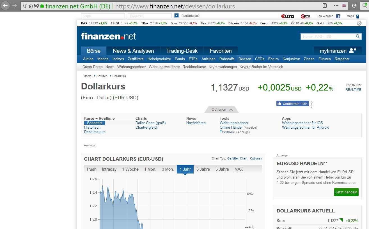This screenshot has height=229, width=369.
Task: Open the Chartvergleich link
Action: tap(147, 127)
